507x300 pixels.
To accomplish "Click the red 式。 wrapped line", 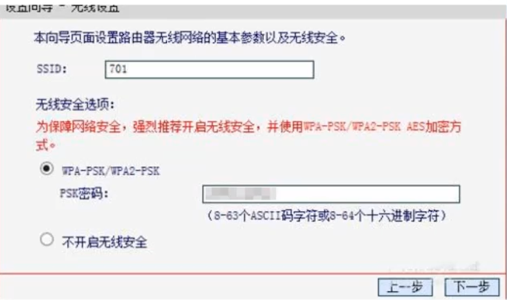I will click(x=46, y=145).
